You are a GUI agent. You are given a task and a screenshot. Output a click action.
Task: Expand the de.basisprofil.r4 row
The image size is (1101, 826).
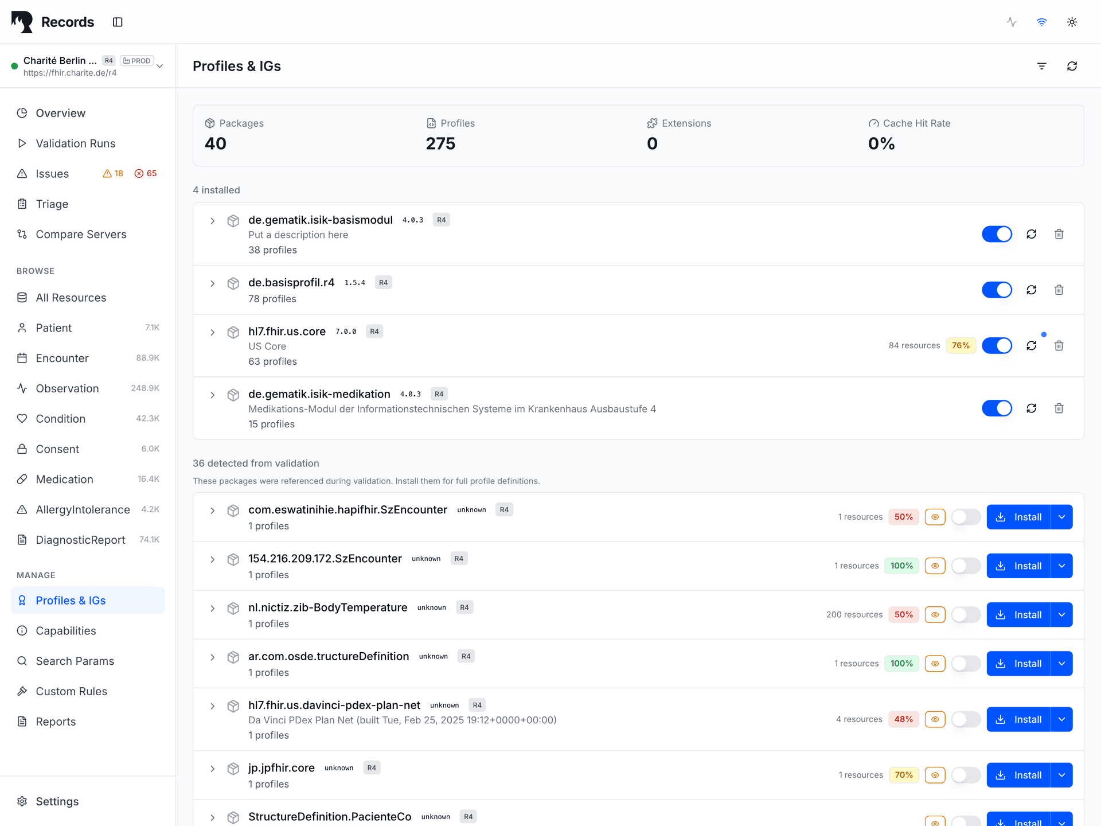coord(212,283)
